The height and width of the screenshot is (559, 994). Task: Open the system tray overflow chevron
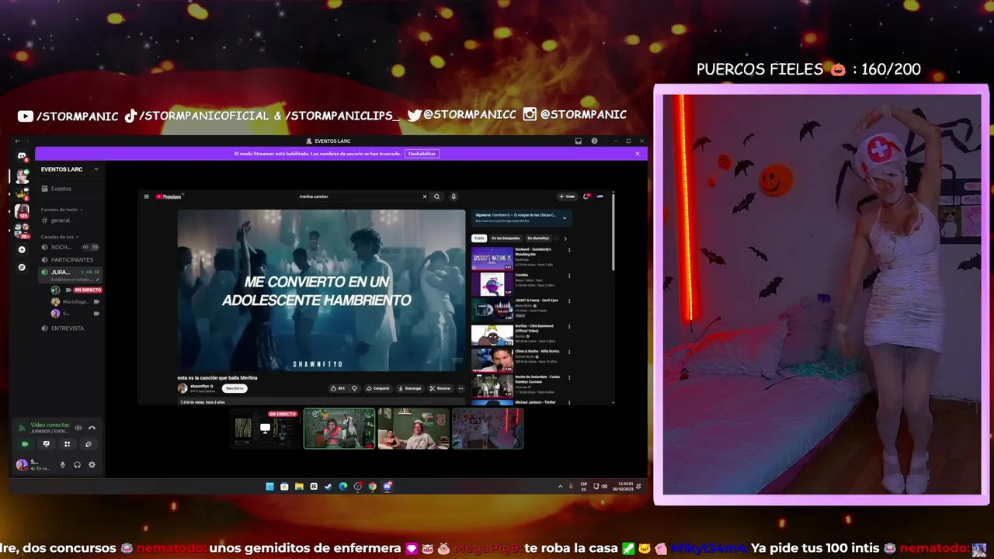point(560,487)
